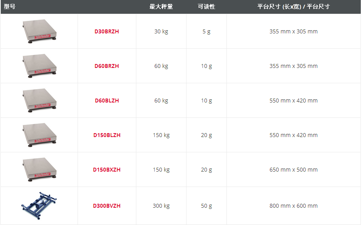Click the 可读性 column header
The image size is (362, 225).
(x=206, y=7)
